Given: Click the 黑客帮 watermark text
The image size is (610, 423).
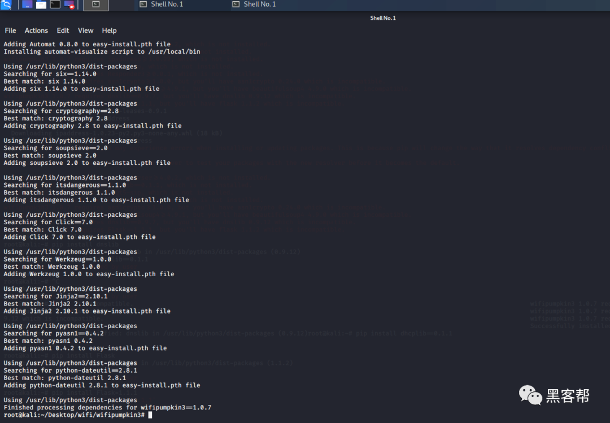Looking at the screenshot, I should point(568,396).
